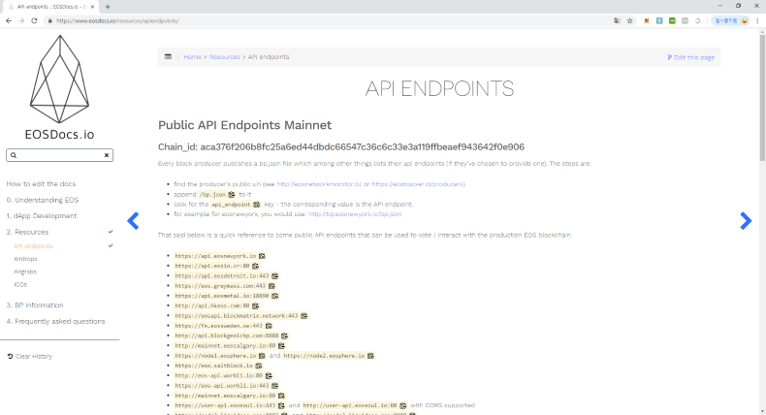The image size is (766, 415).
Task: Open the browser three-dot menu
Action: tap(757, 20)
